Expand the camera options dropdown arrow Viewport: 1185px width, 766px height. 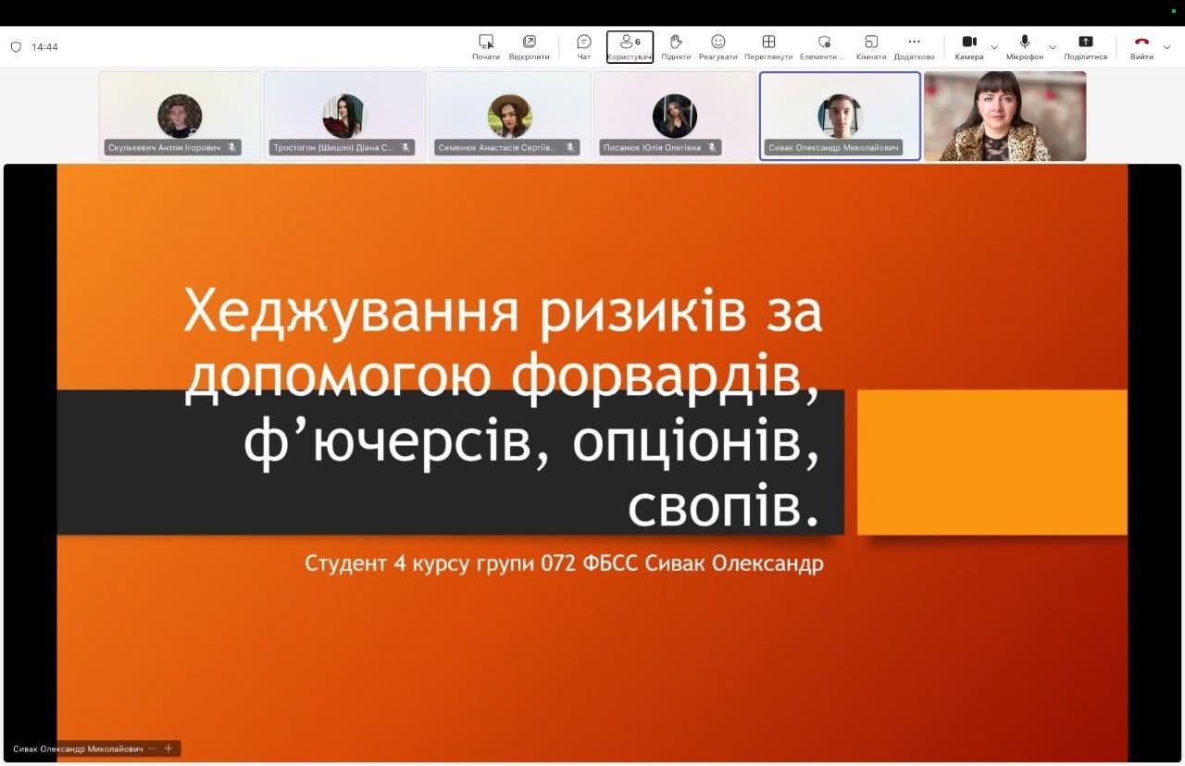pyautogui.click(x=994, y=47)
